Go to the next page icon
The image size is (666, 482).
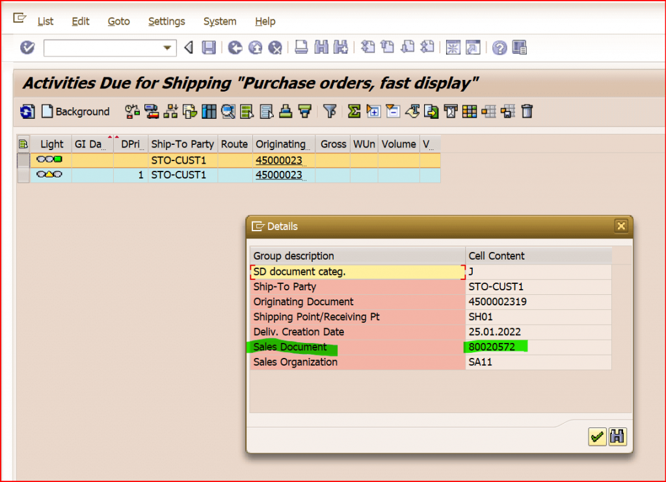point(407,47)
